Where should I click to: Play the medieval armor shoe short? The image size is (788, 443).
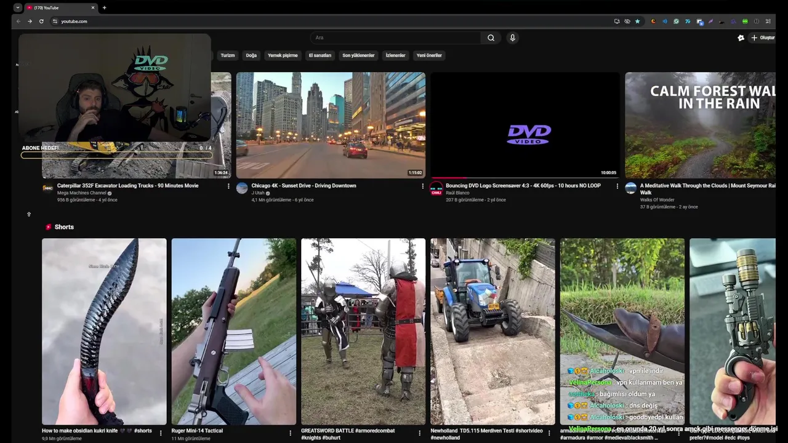point(622,332)
